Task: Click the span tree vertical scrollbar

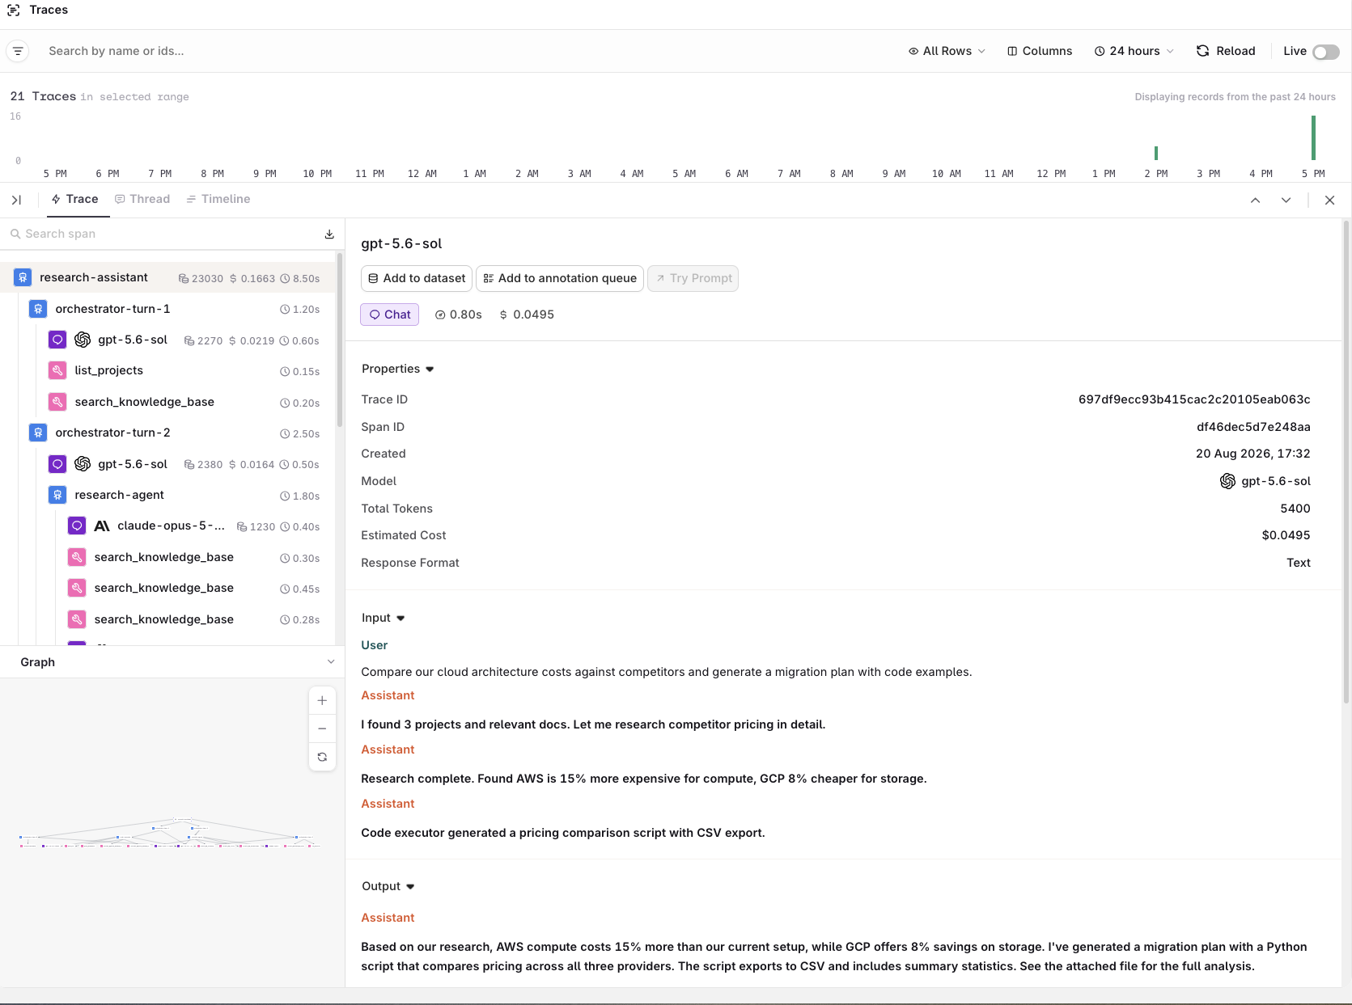Action: [340, 340]
